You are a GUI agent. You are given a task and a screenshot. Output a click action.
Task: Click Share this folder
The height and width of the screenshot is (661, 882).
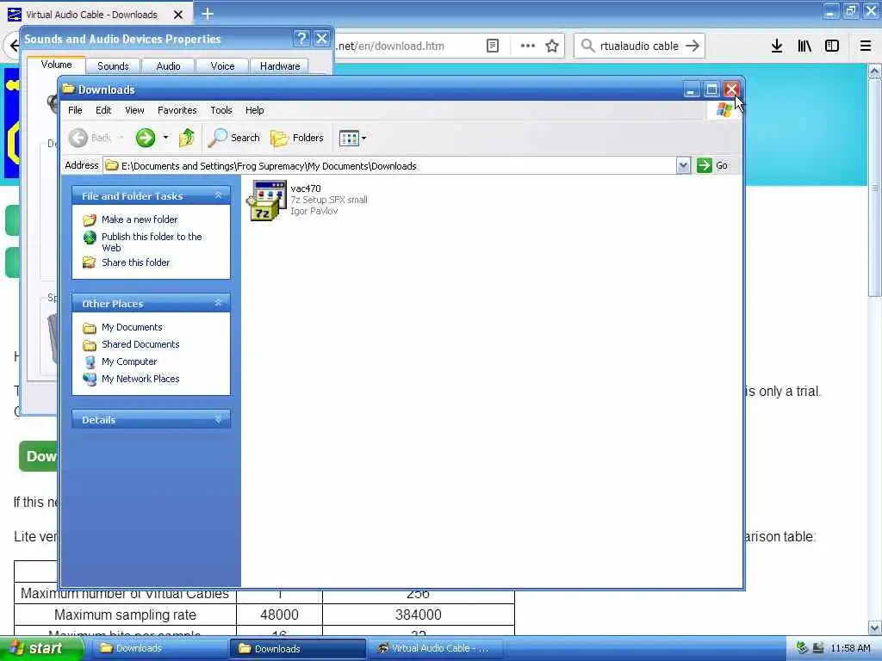[135, 263]
